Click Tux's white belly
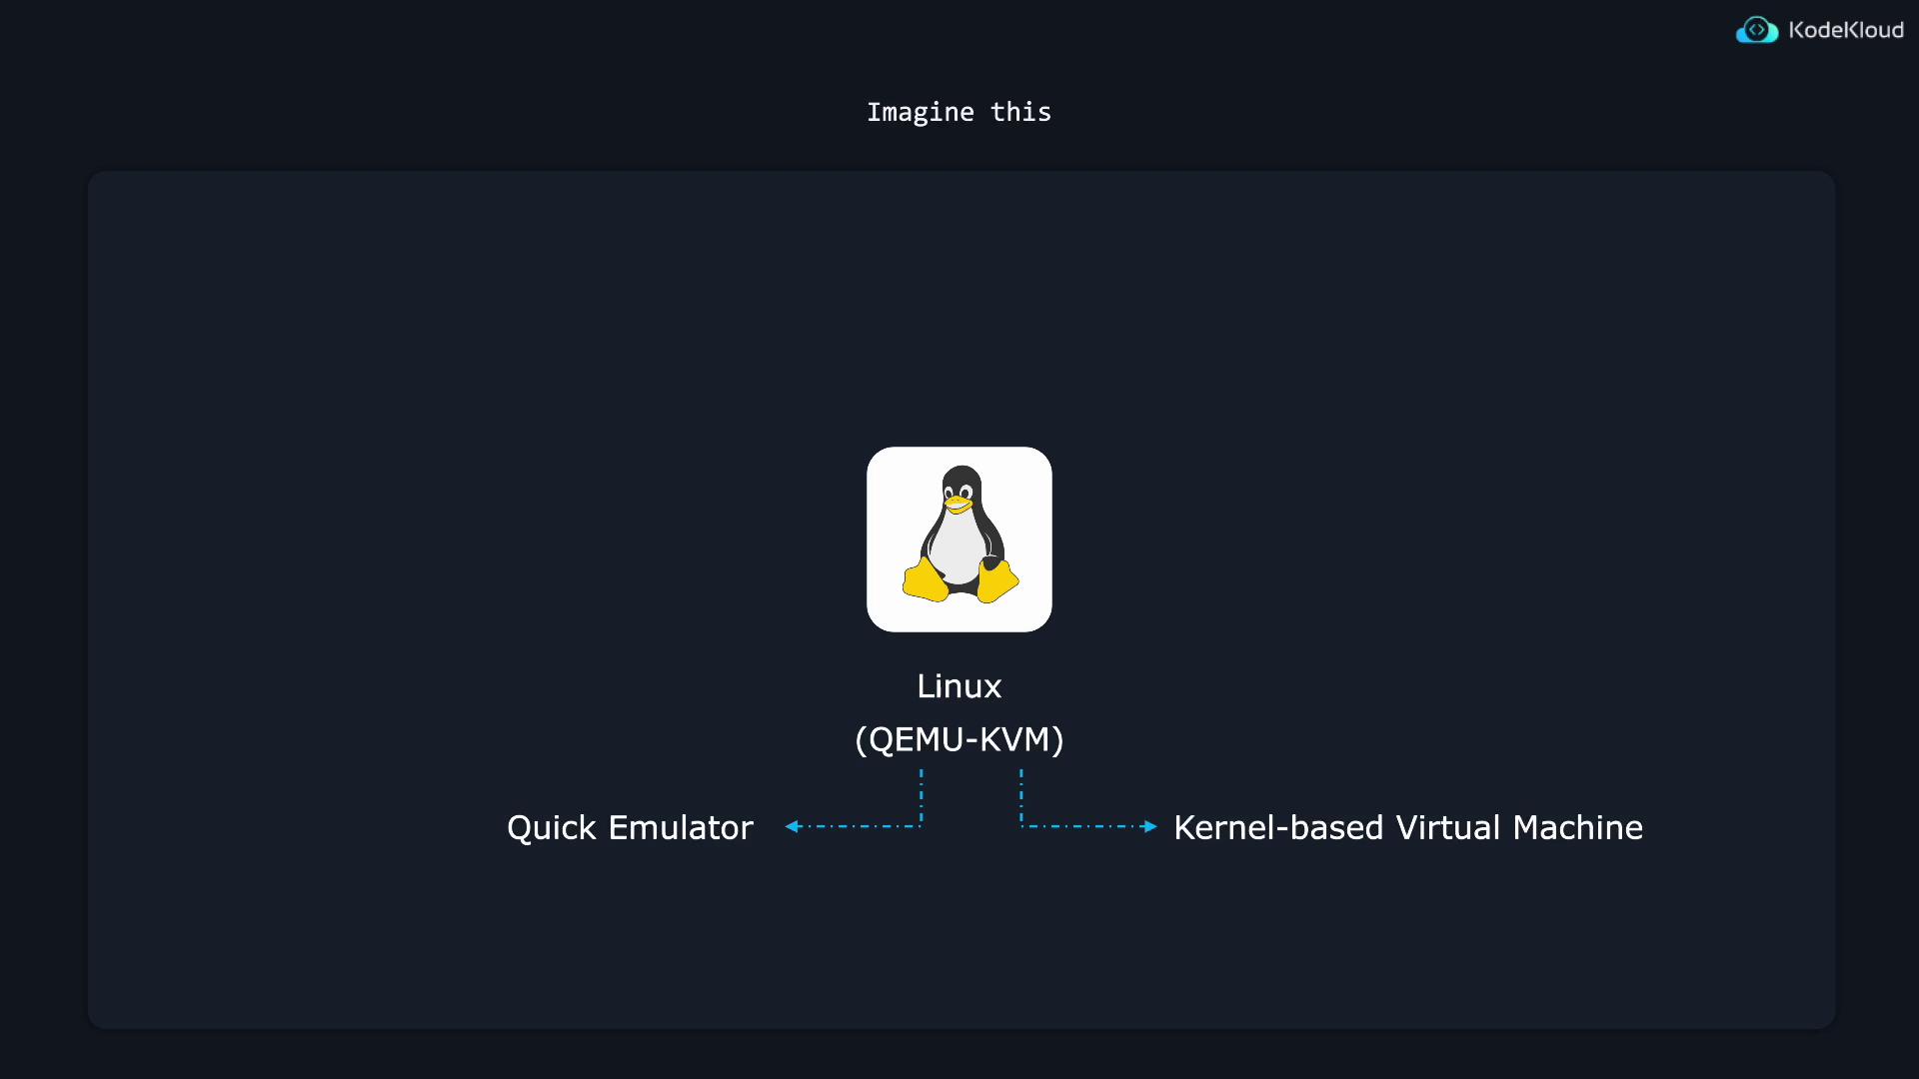The width and height of the screenshot is (1919, 1079). 958,547
